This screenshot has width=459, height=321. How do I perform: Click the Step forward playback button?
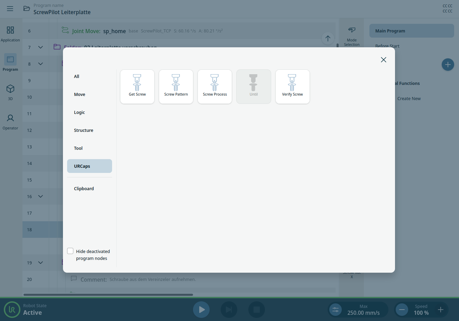click(x=229, y=310)
